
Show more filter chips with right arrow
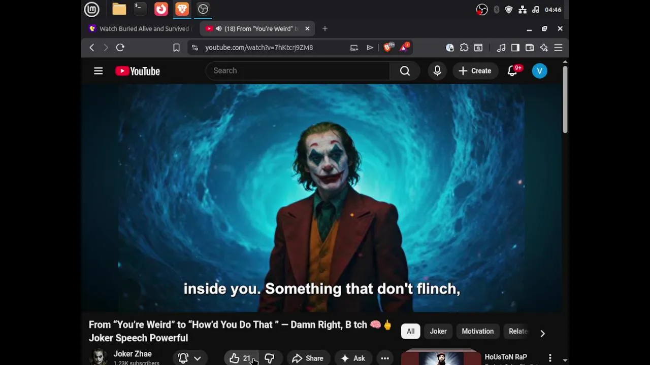(x=542, y=333)
